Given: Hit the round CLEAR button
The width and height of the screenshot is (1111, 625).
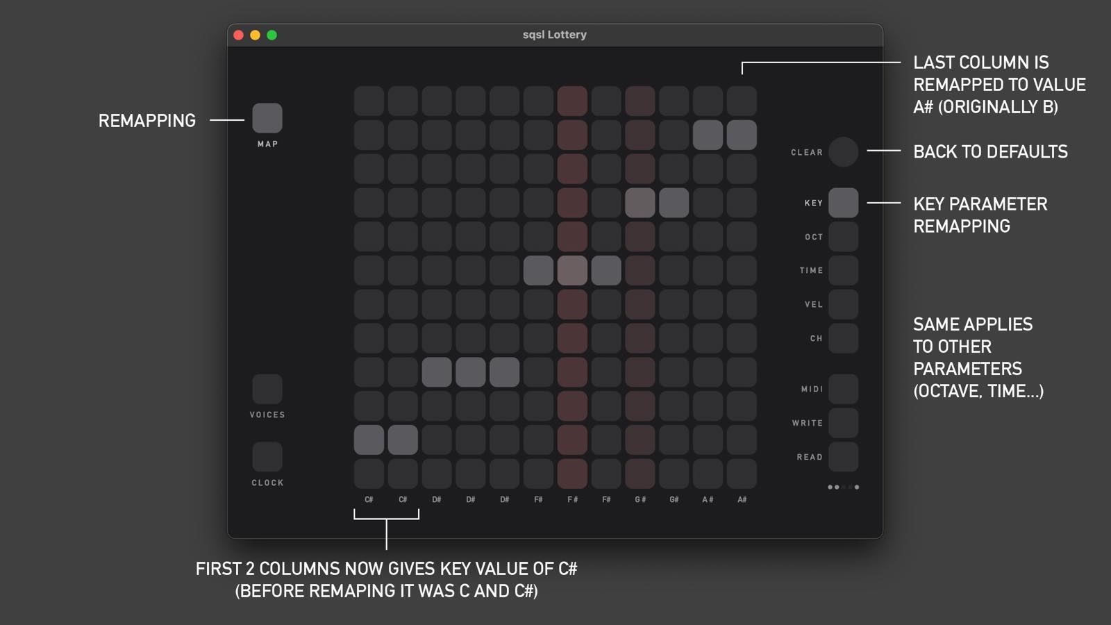Looking at the screenshot, I should tap(844, 152).
